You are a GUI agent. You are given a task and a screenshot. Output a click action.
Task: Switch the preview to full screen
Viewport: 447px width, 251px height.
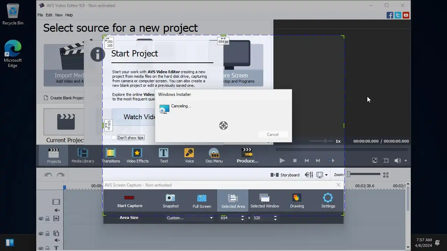click(x=374, y=160)
